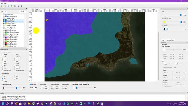Open taskbar clock and date

coord(181,104)
